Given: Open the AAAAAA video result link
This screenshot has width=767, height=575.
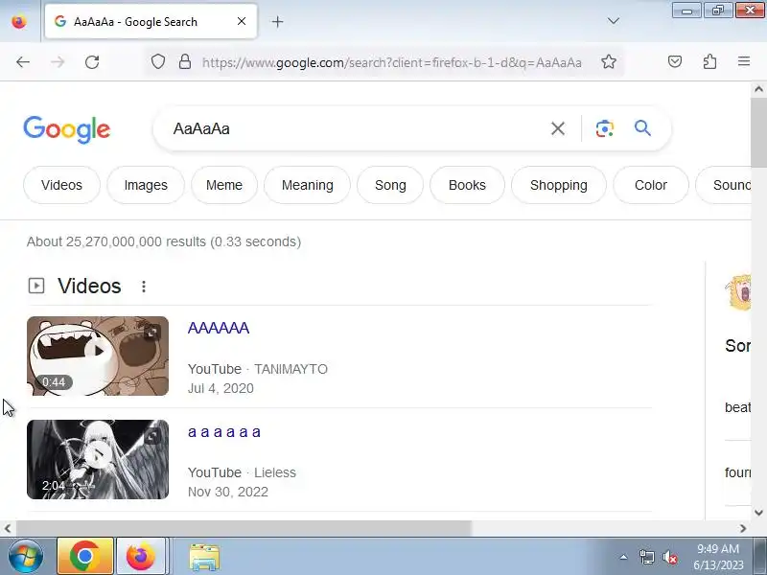Looking at the screenshot, I should tap(219, 328).
